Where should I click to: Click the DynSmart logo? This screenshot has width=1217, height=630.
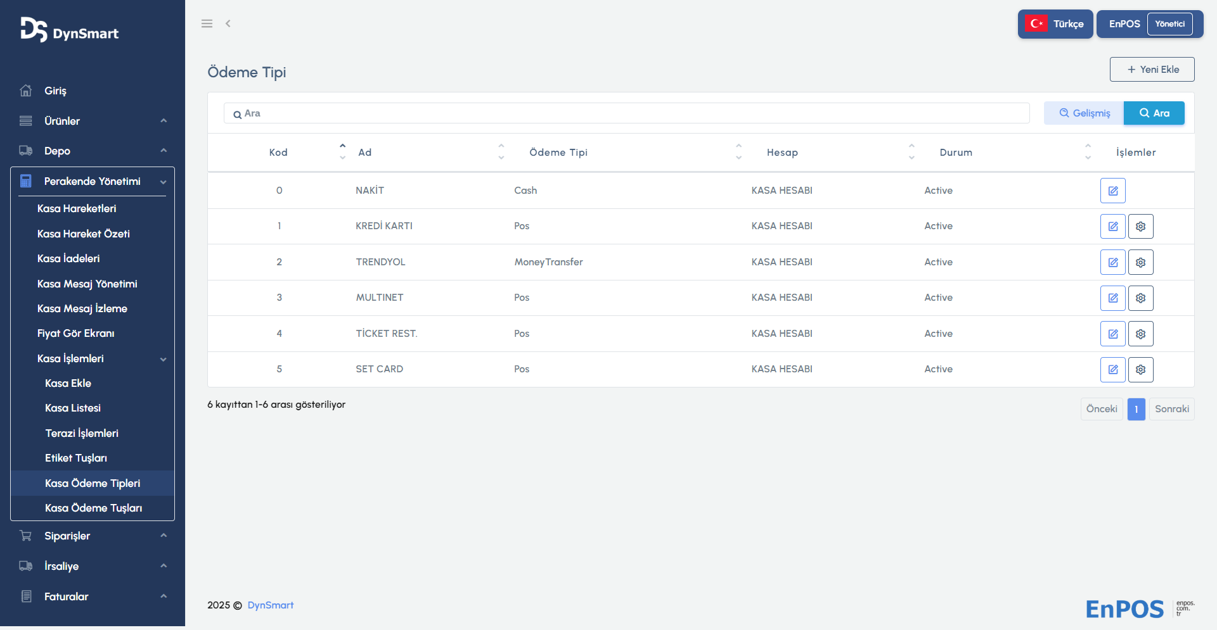coord(70,30)
